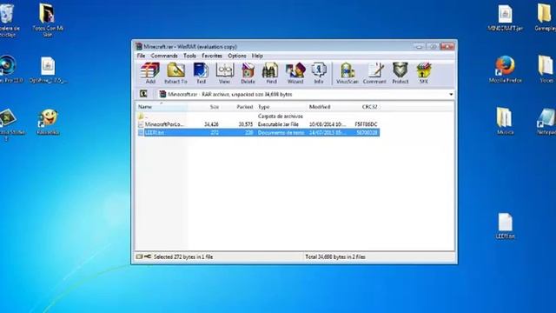
Task: Click the Delete toolbar icon
Action: coord(248,73)
